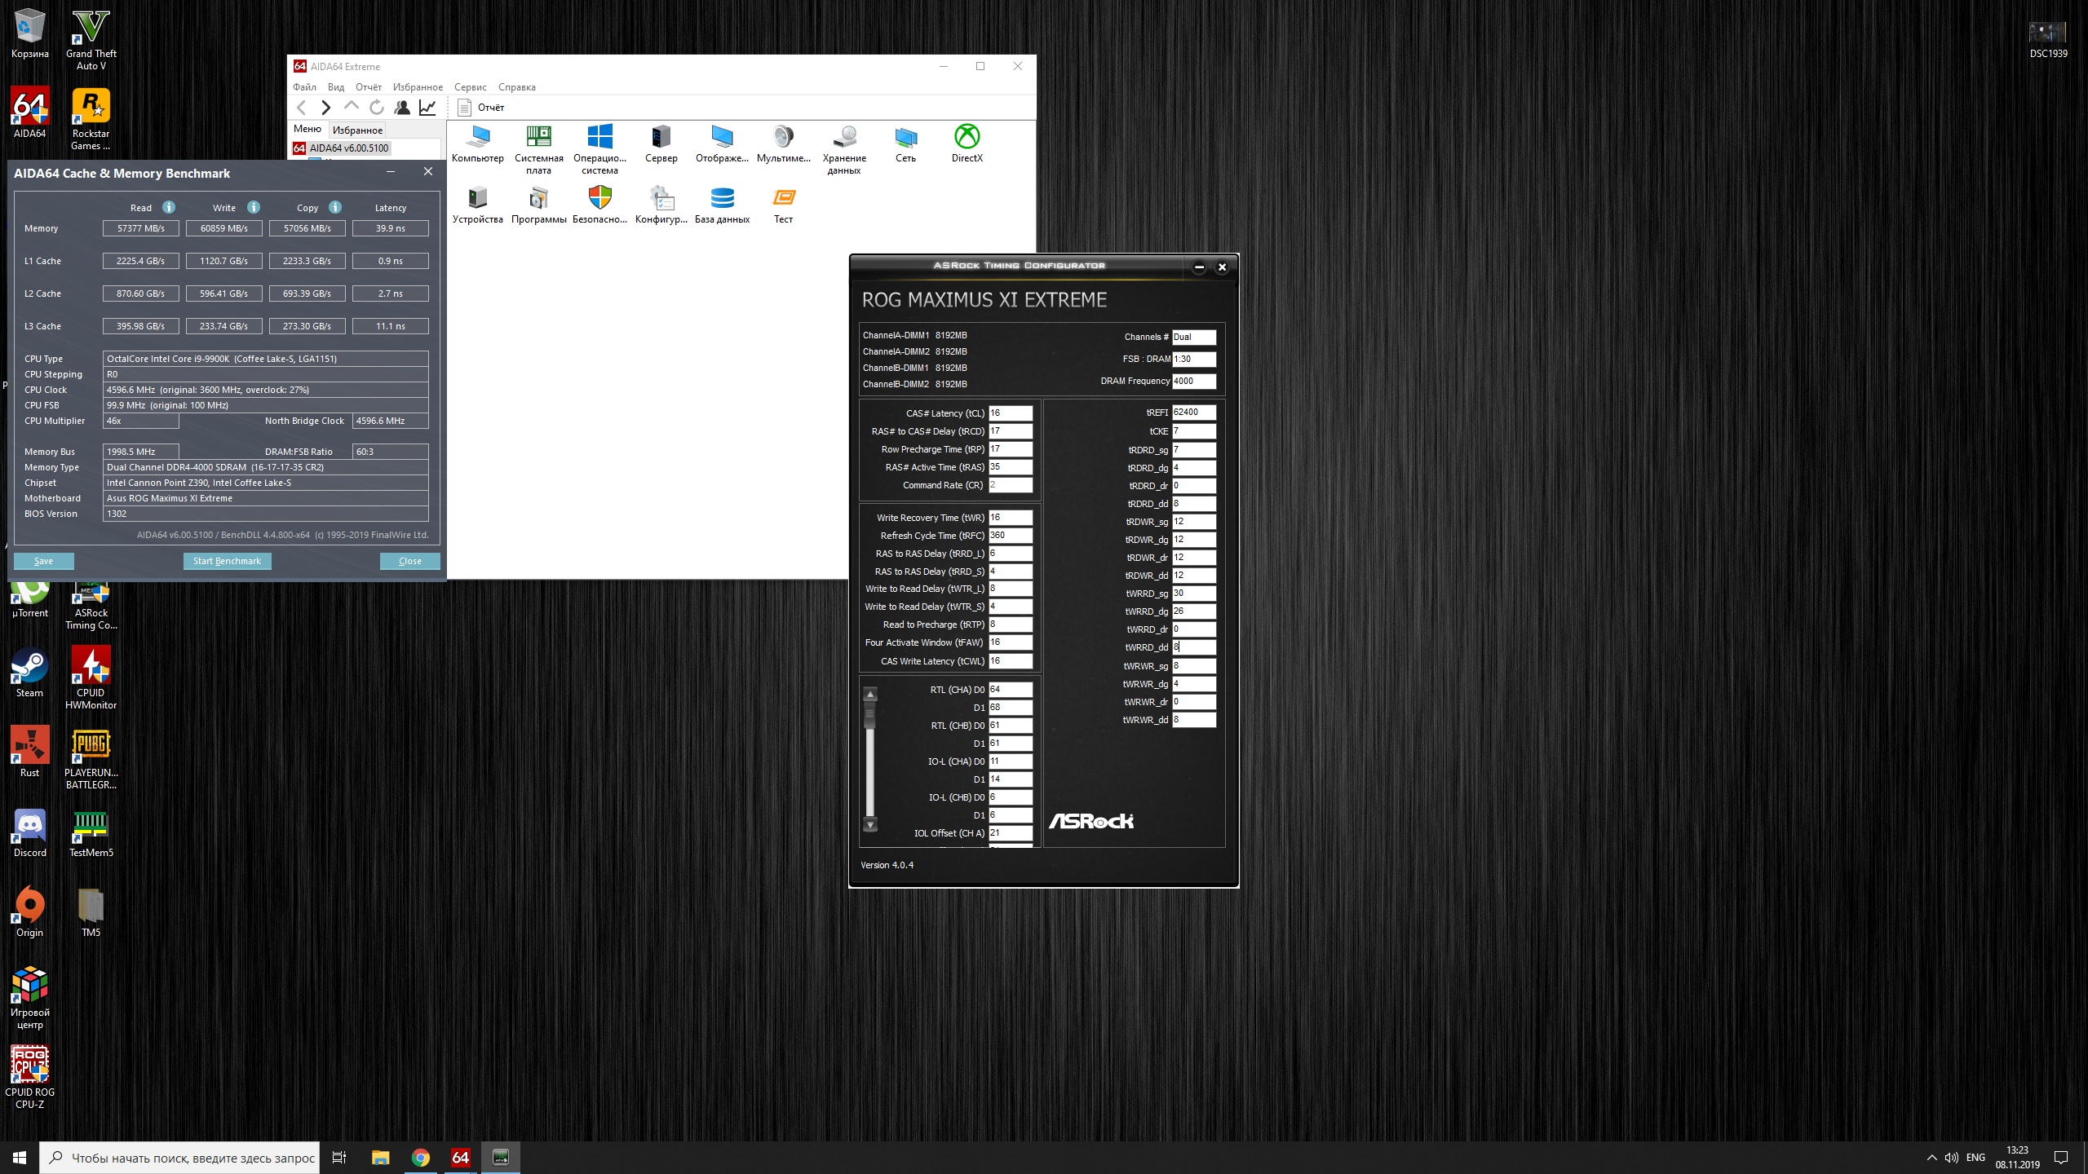Click the Read info icon
This screenshot has width=2088, height=1174.
[169, 207]
